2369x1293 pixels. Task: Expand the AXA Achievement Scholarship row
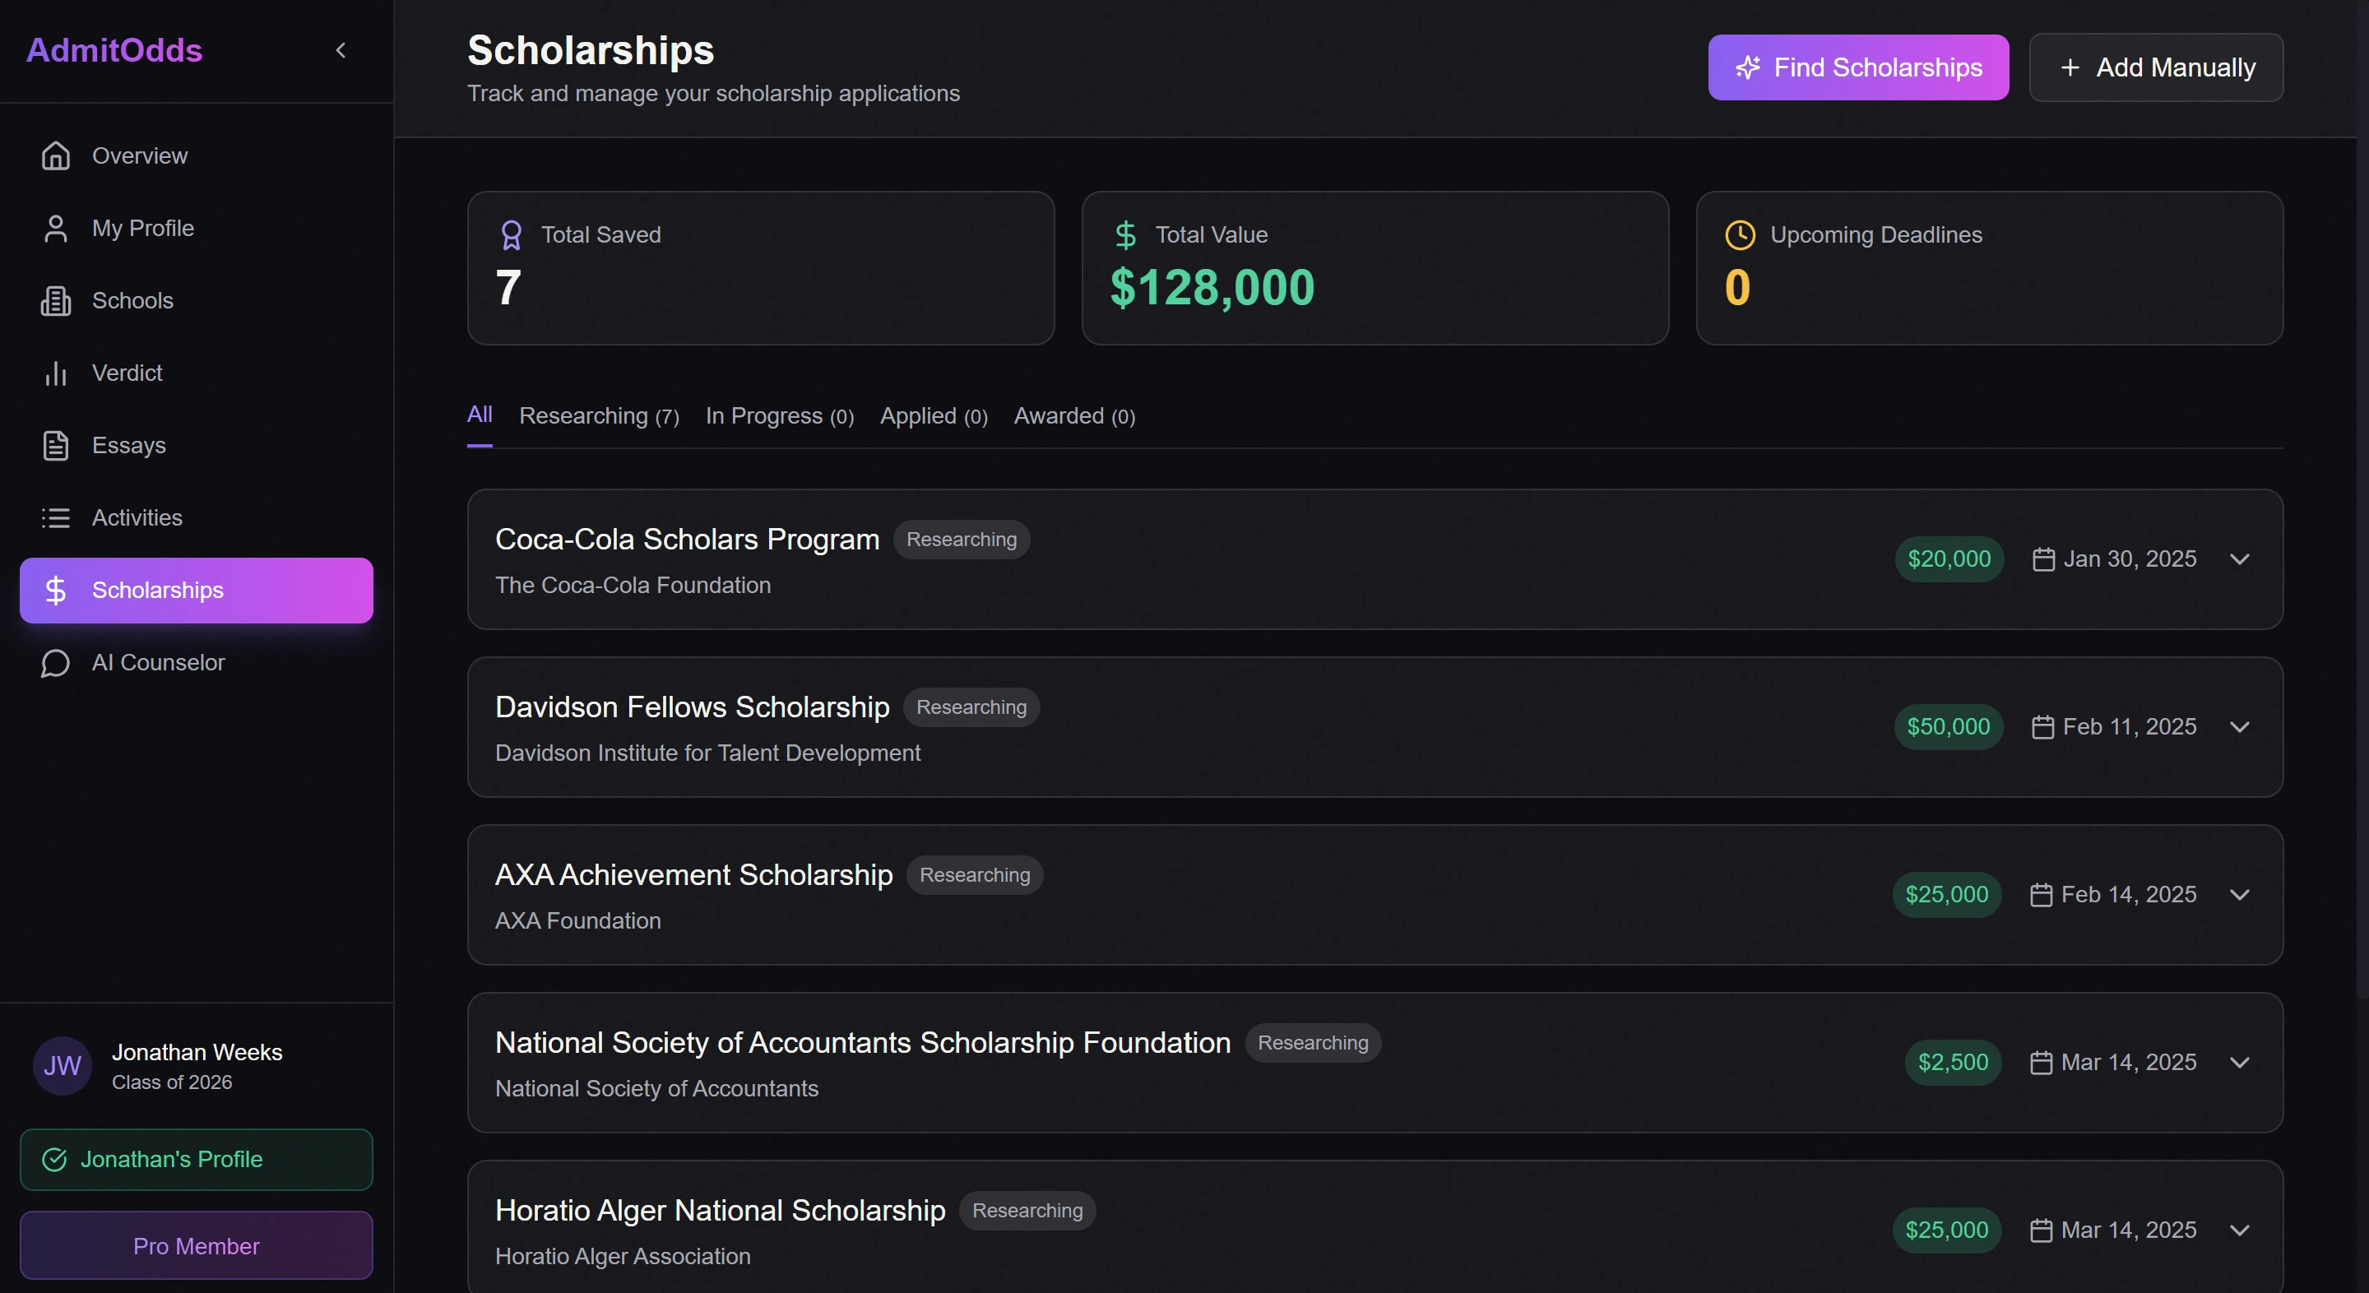[x=2239, y=895]
